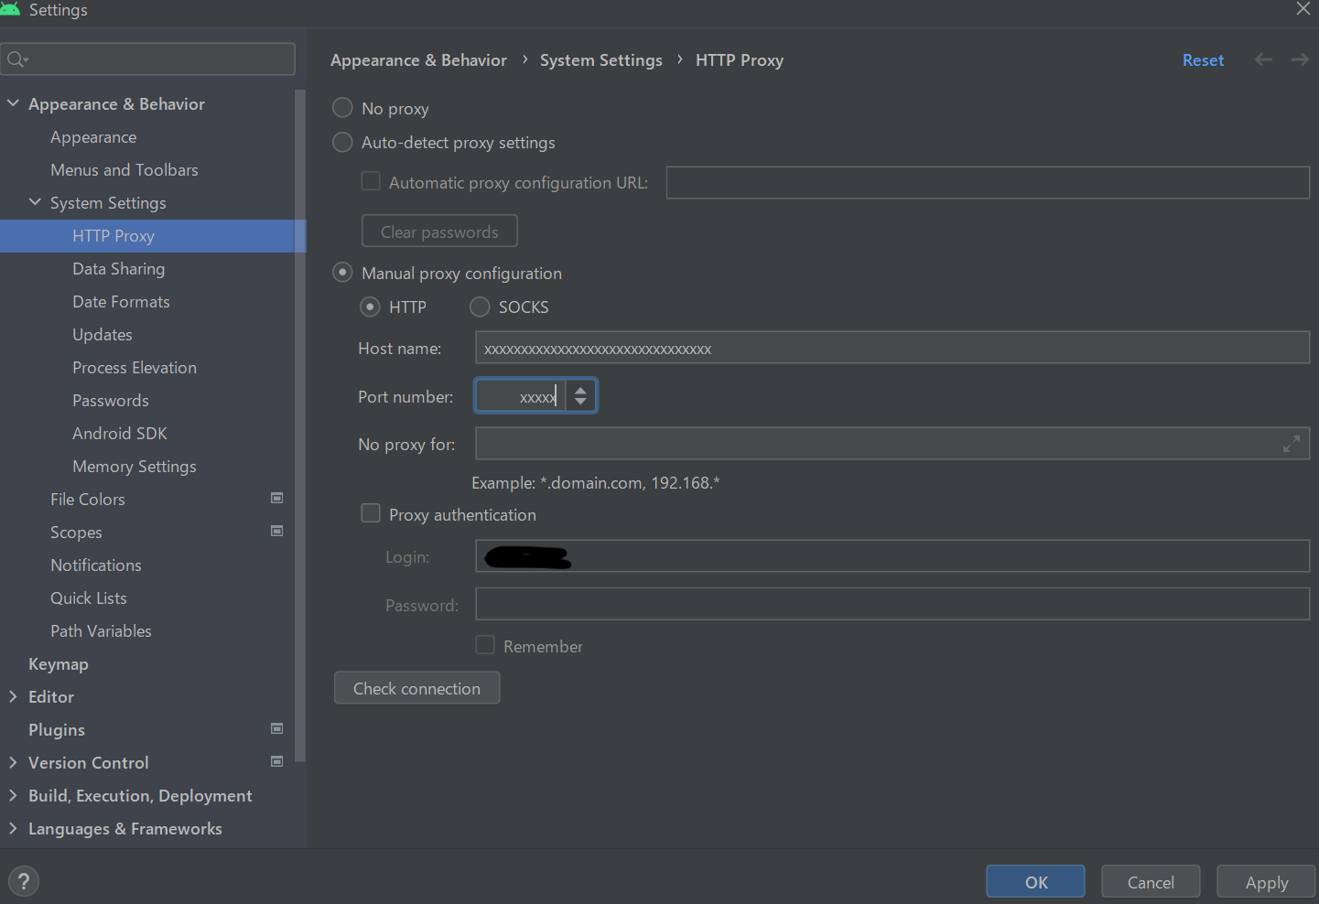This screenshot has height=904, width=1319.
Task: Collapse the Appearance & Behavior section
Action: click(x=13, y=103)
